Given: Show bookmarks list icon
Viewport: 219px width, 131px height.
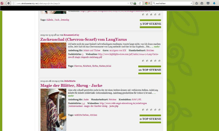Looking at the screenshot, I should point(202,3).
